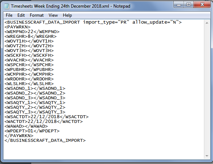Image resolution: width=213 pixels, height=164 pixels.
Task: Close the Notepad window
Action: coord(202,5)
